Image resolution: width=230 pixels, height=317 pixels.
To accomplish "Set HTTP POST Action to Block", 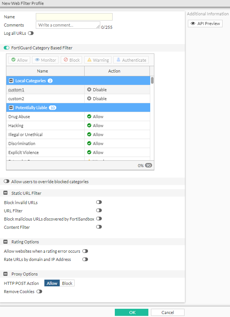I will tap(67, 283).
